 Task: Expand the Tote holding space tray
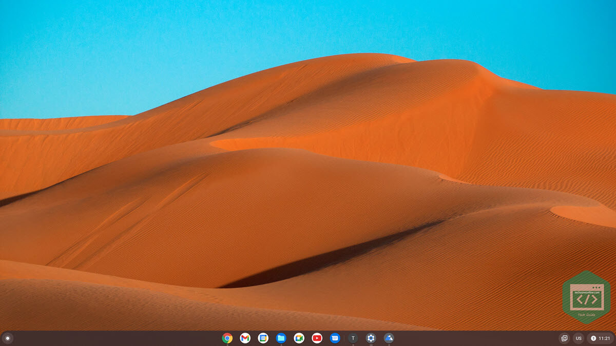pyautogui.click(x=564, y=338)
